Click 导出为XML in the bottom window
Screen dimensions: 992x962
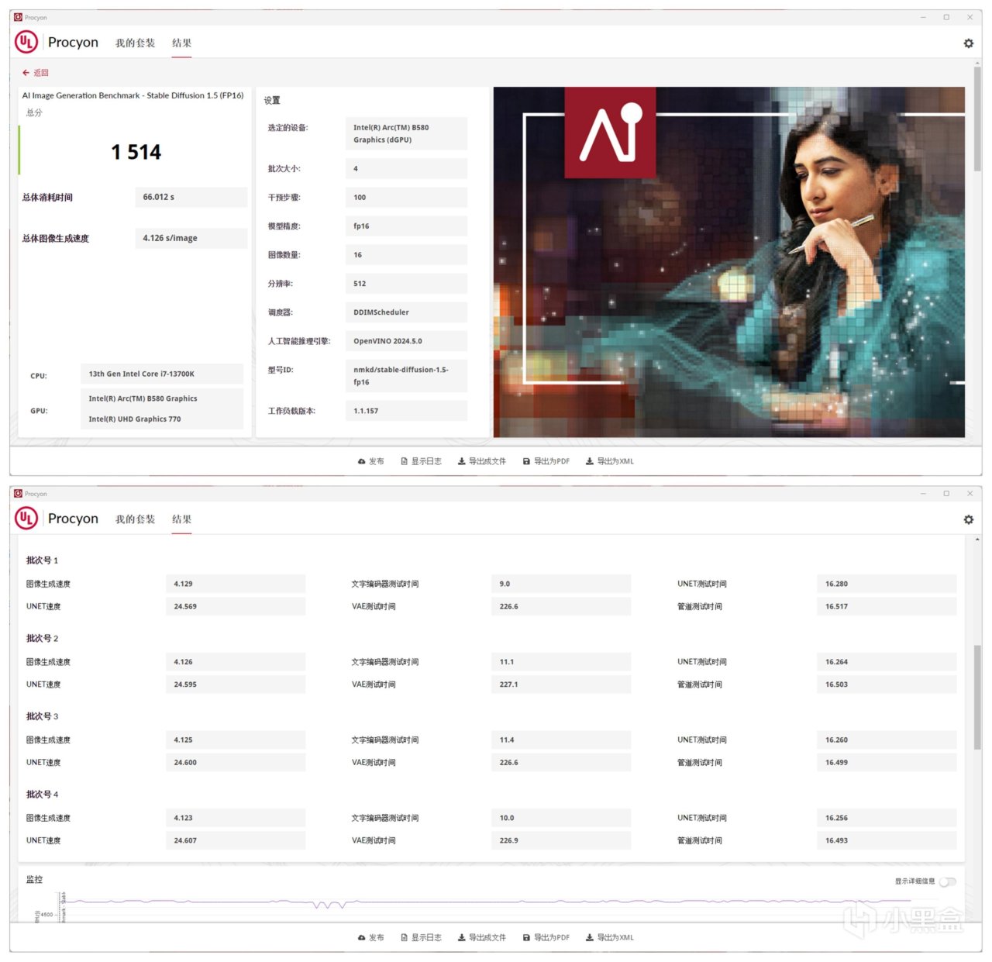tap(610, 937)
